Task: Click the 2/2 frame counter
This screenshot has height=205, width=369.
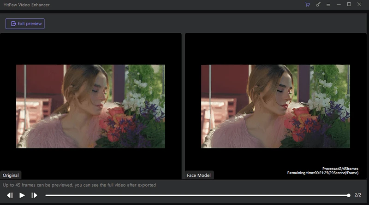Action: click(x=358, y=195)
